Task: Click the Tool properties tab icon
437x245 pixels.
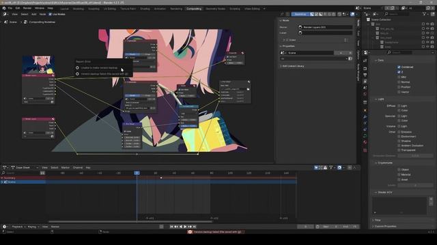Action: pyautogui.click(x=365, y=61)
